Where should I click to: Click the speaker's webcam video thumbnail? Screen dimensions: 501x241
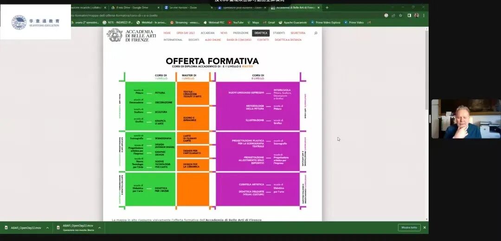pos(466,119)
